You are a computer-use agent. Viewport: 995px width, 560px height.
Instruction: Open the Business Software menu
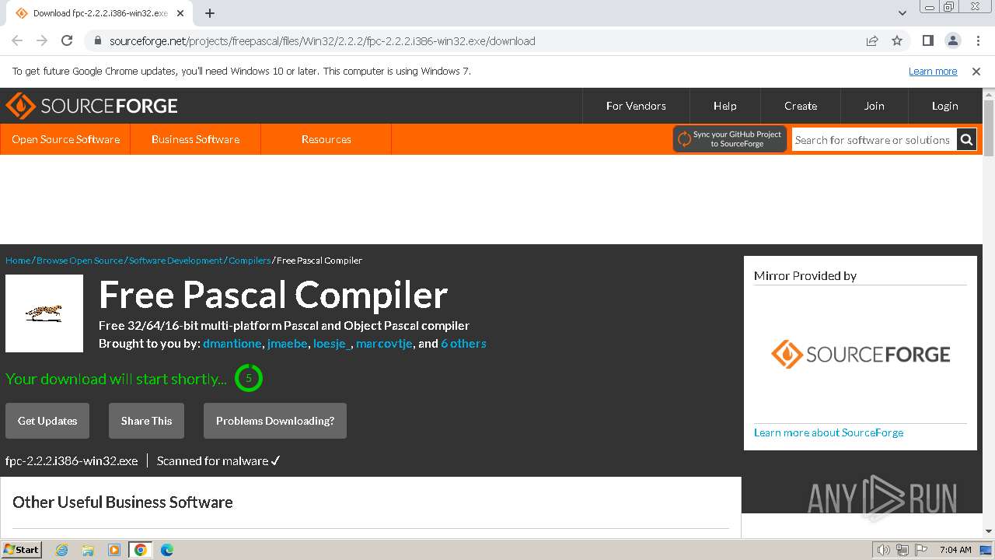195,139
